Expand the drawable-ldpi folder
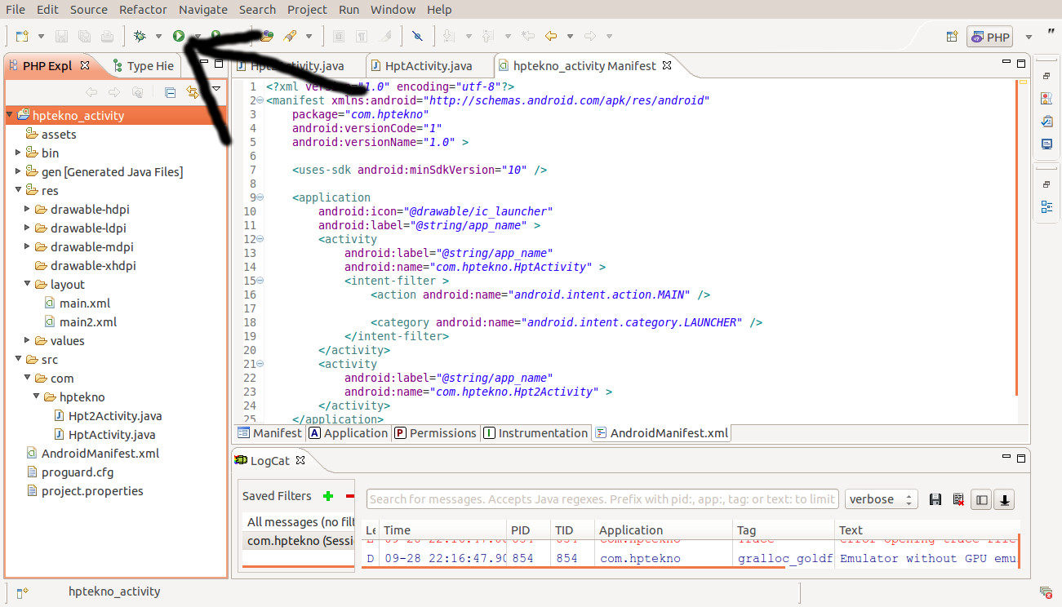1062x607 pixels. click(28, 228)
